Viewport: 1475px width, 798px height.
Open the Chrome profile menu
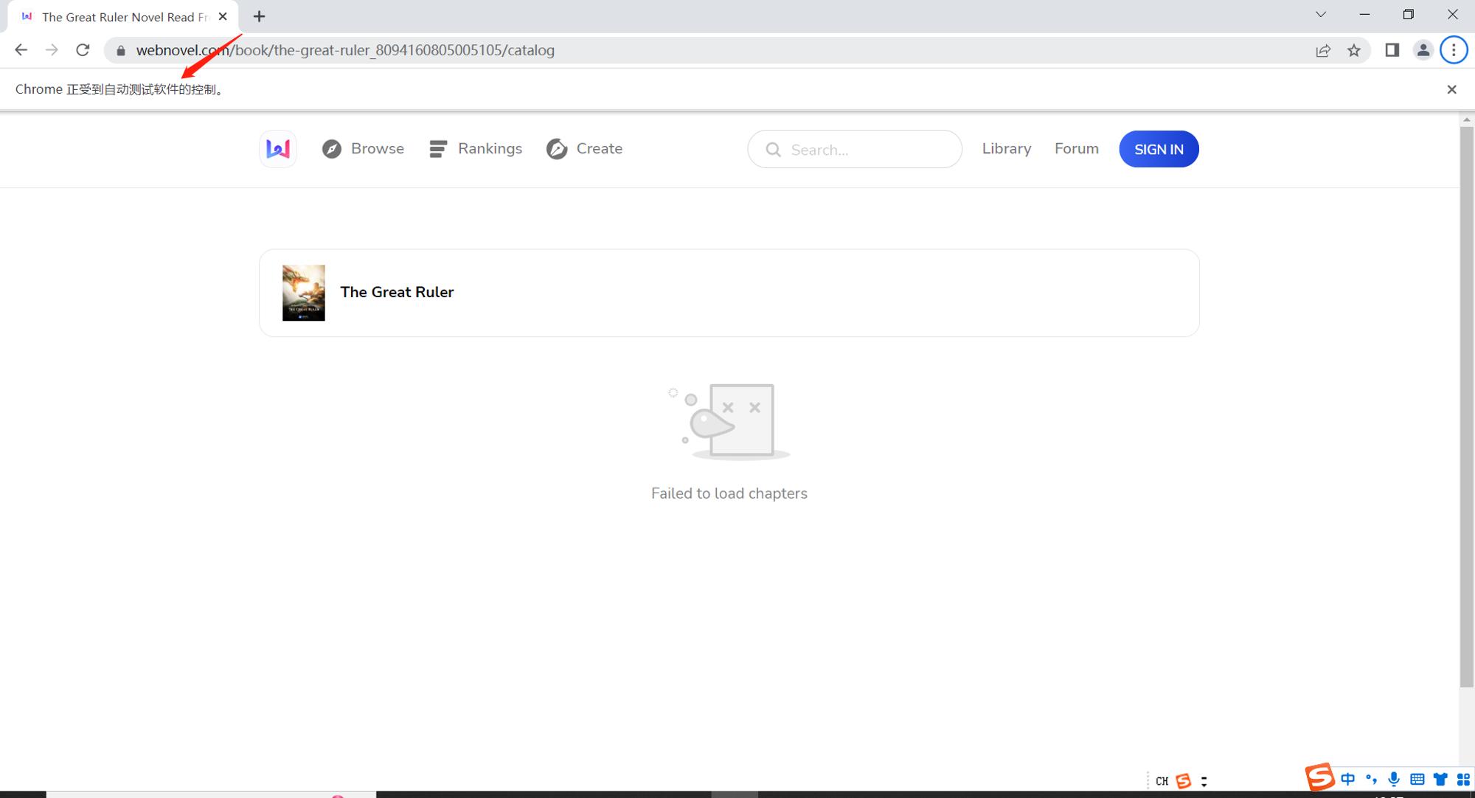pyautogui.click(x=1423, y=50)
